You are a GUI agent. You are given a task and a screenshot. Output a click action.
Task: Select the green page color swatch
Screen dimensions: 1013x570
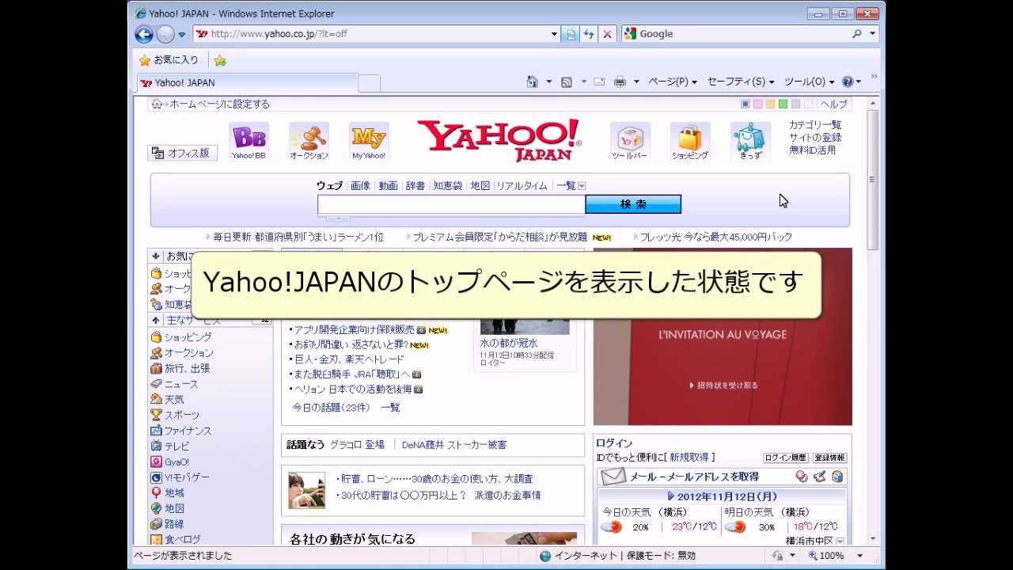tap(783, 104)
